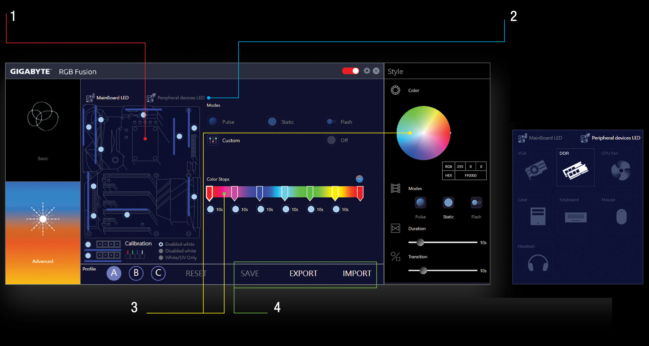Select Pulse icon in the Style panel
Image resolution: width=649 pixels, height=346 pixels.
tap(420, 203)
